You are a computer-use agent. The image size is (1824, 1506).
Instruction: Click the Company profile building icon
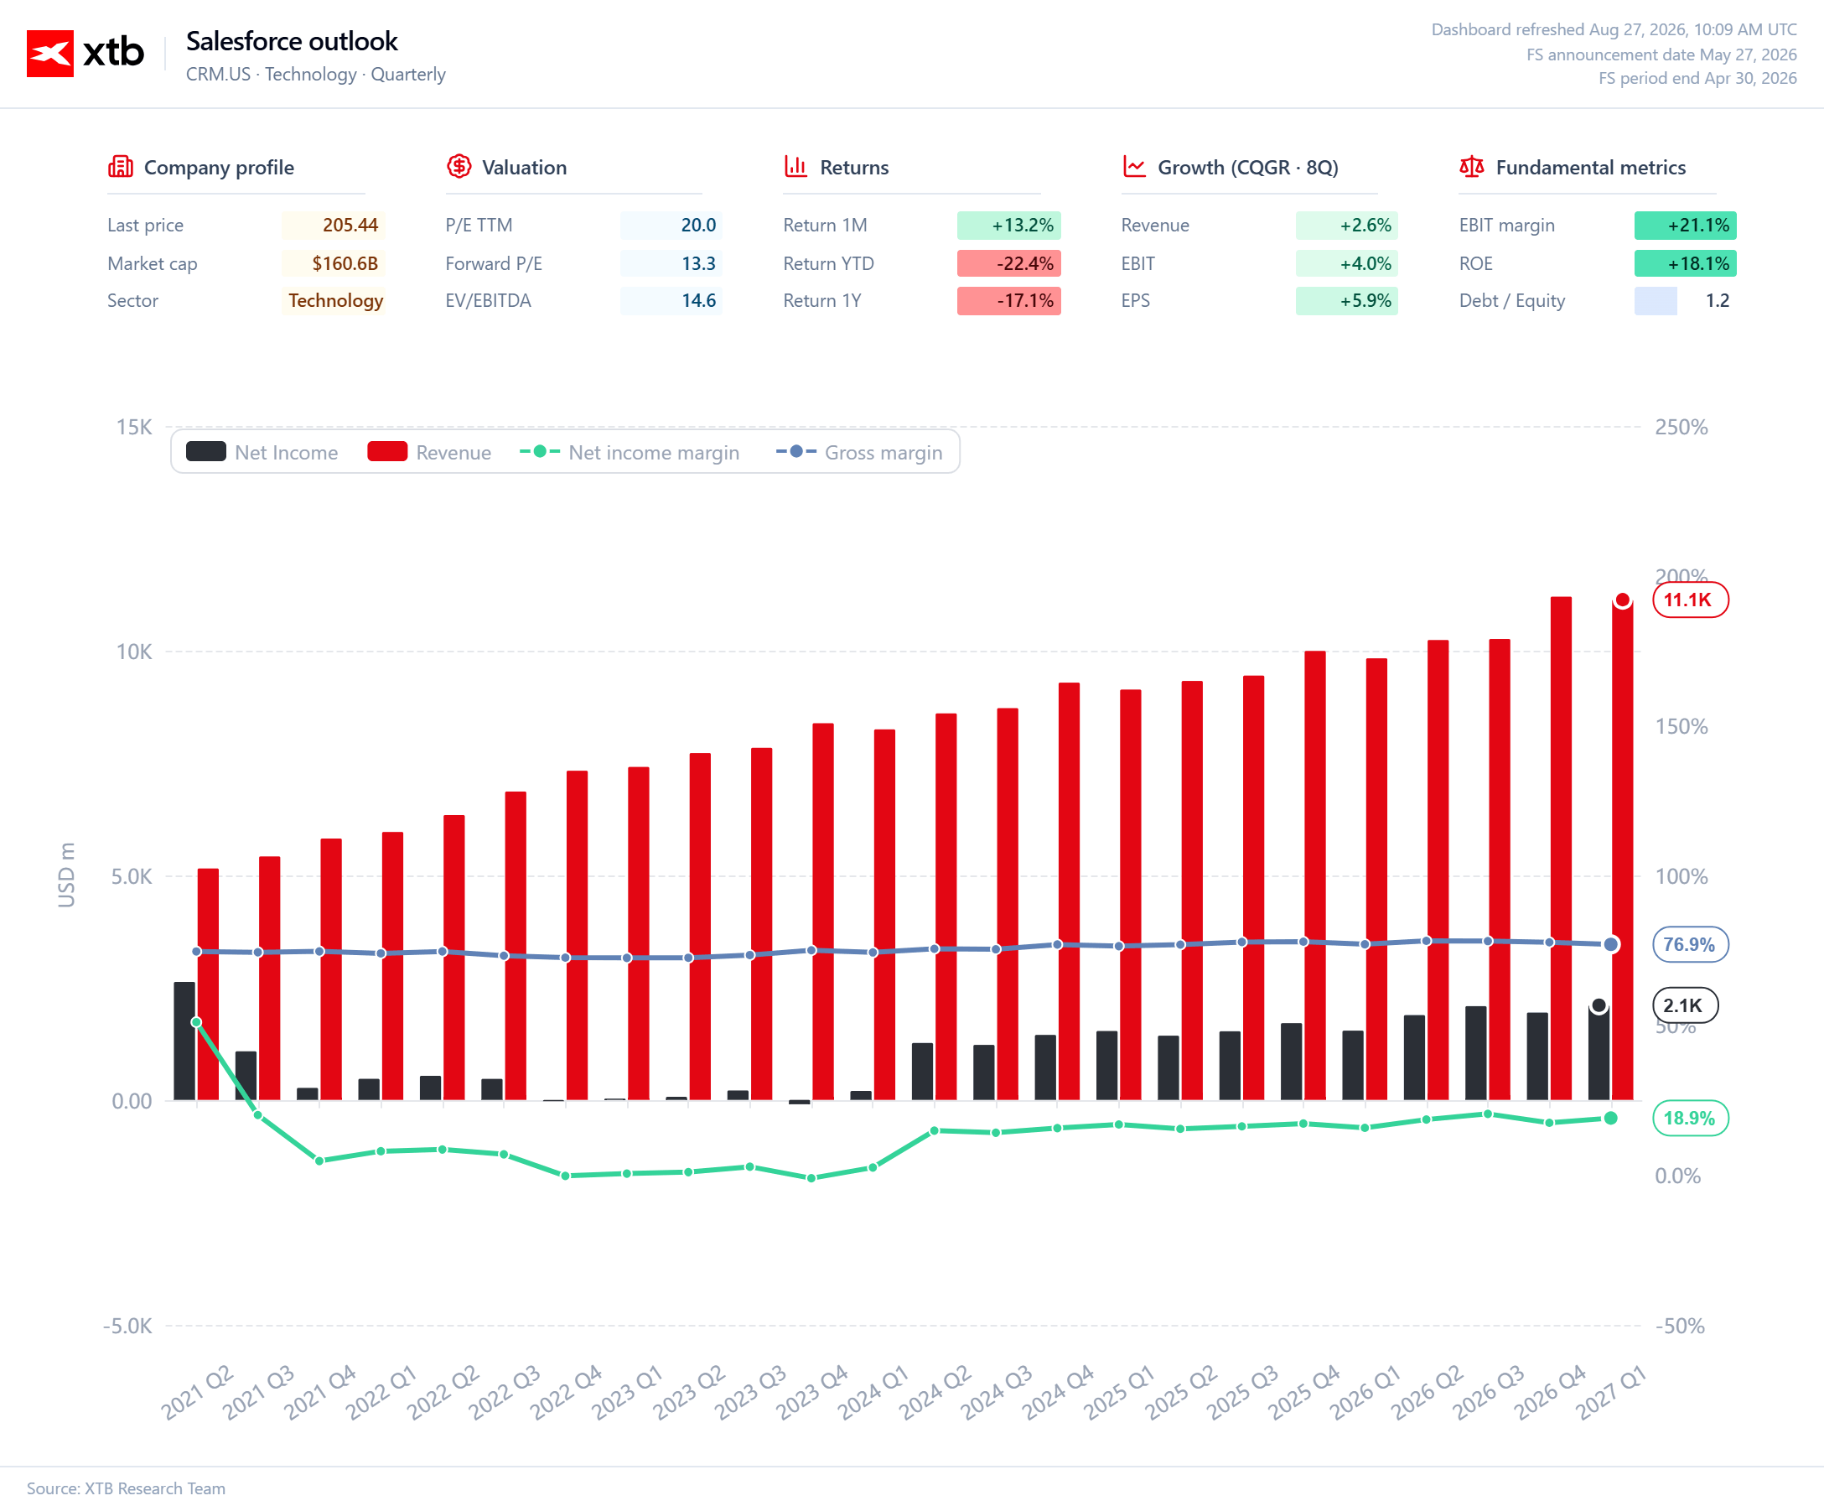(x=121, y=167)
